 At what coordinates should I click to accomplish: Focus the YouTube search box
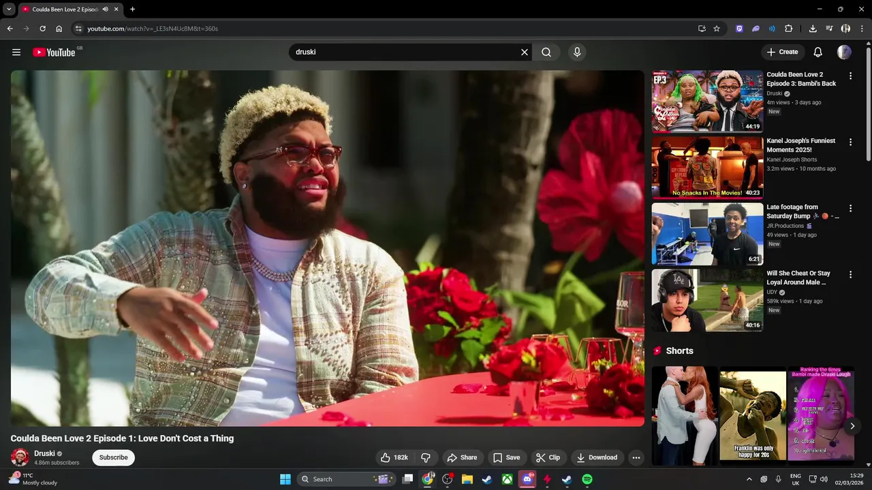(x=405, y=52)
